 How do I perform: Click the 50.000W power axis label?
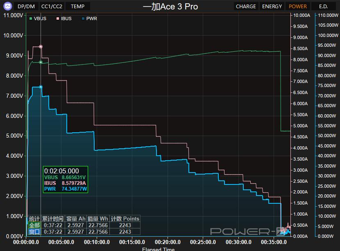pos(327,136)
